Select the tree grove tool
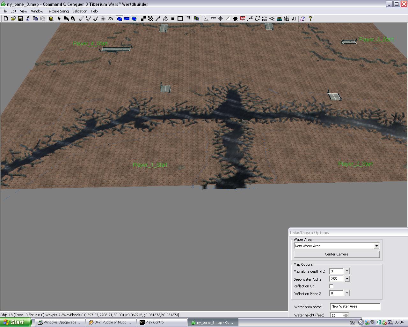This screenshot has height=327, width=408. coord(220,19)
